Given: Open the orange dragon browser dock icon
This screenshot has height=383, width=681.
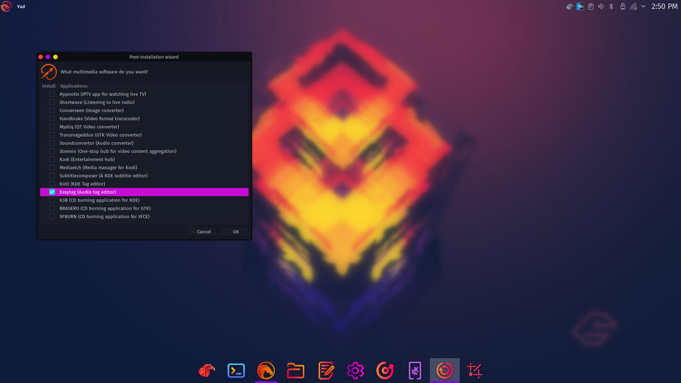Looking at the screenshot, I should click(x=266, y=370).
